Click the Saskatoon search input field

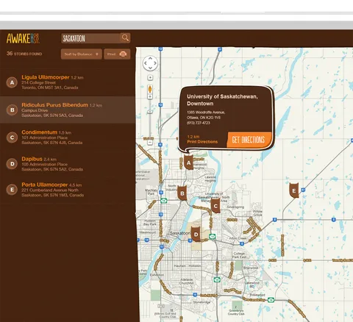90,38
